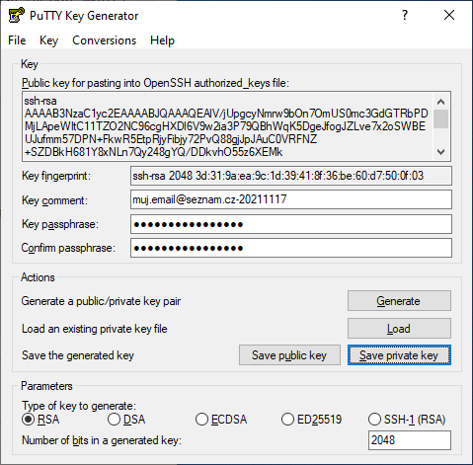Open the File menu
The image size is (473, 465).
click(x=17, y=40)
